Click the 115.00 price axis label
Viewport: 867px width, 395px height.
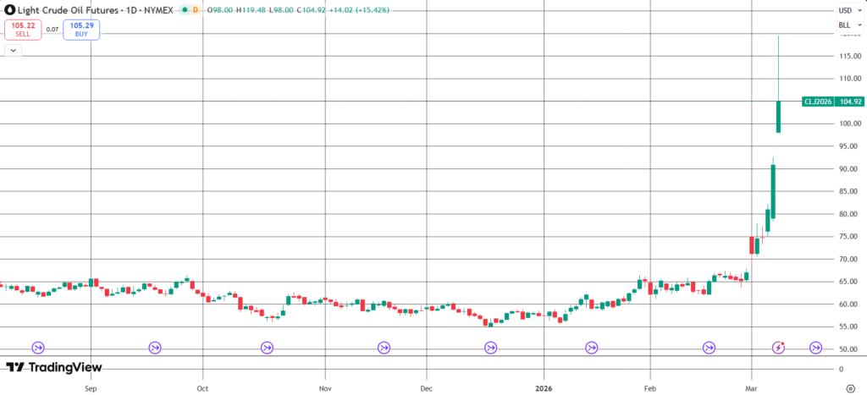pyautogui.click(x=850, y=57)
